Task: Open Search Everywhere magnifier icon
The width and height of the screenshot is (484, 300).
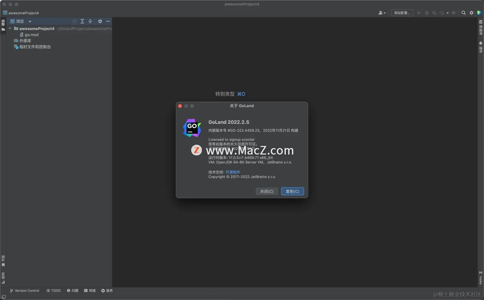Action: coord(463,13)
